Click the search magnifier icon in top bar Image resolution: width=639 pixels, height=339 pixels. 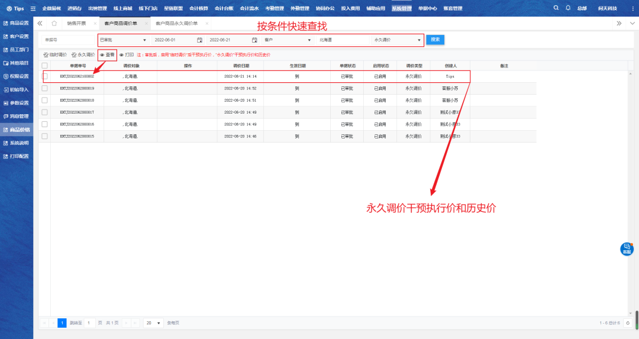[x=556, y=8]
